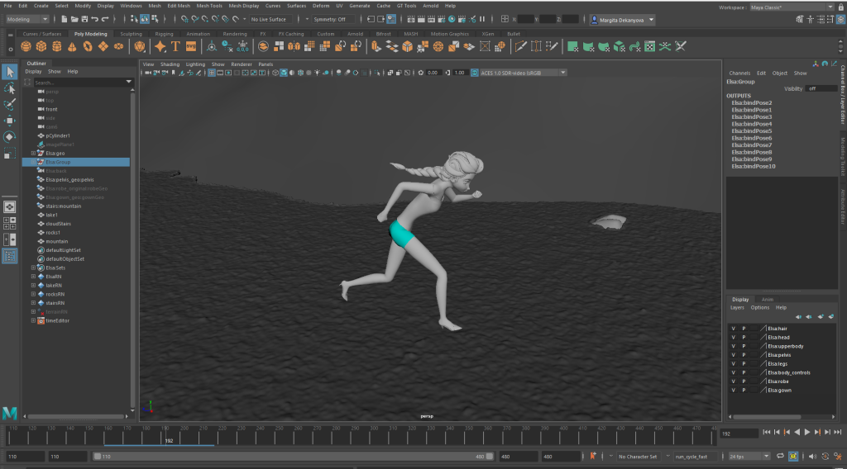Switch to the Anim layer tab
847x469 pixels.
tap(768, 300)
